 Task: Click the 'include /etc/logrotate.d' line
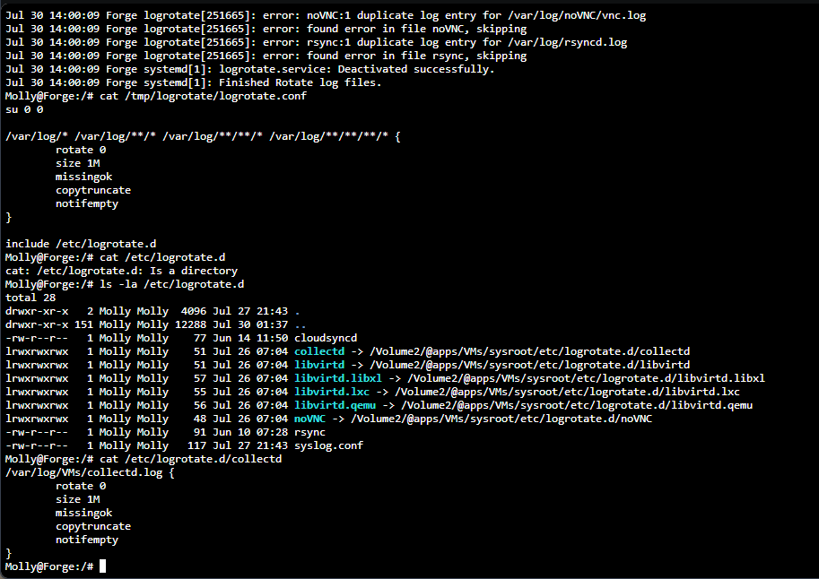[81, 244]
